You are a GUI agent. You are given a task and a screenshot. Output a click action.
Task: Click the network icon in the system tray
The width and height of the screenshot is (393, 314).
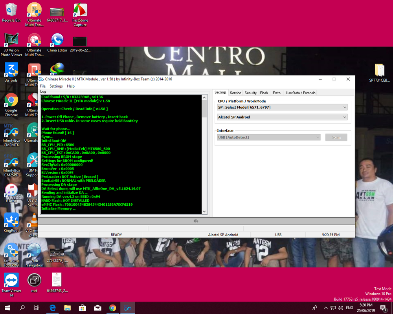[x=333, y=308]
